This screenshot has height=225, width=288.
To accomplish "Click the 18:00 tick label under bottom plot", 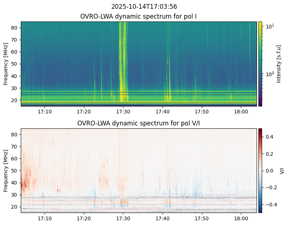I will click(241, 218).
